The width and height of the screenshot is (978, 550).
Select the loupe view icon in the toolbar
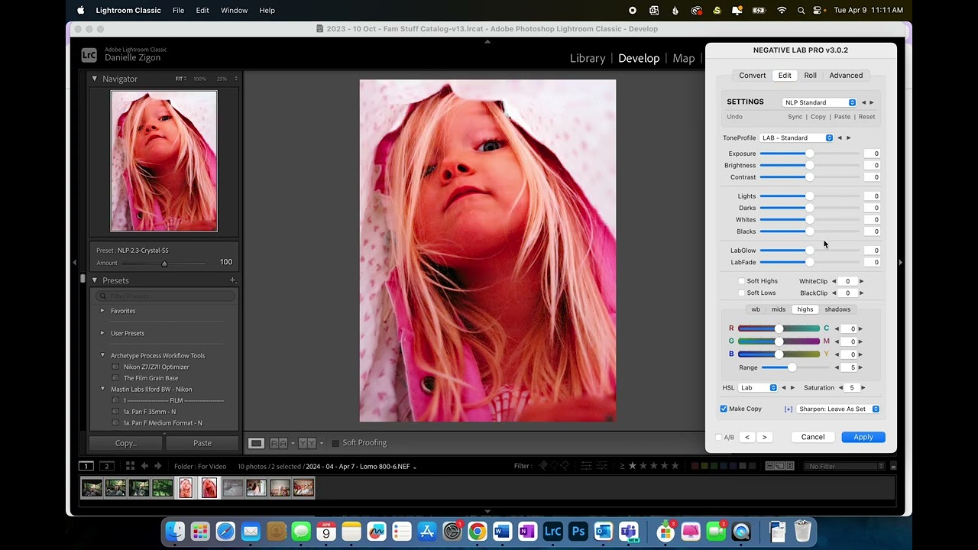coord(256,443)
